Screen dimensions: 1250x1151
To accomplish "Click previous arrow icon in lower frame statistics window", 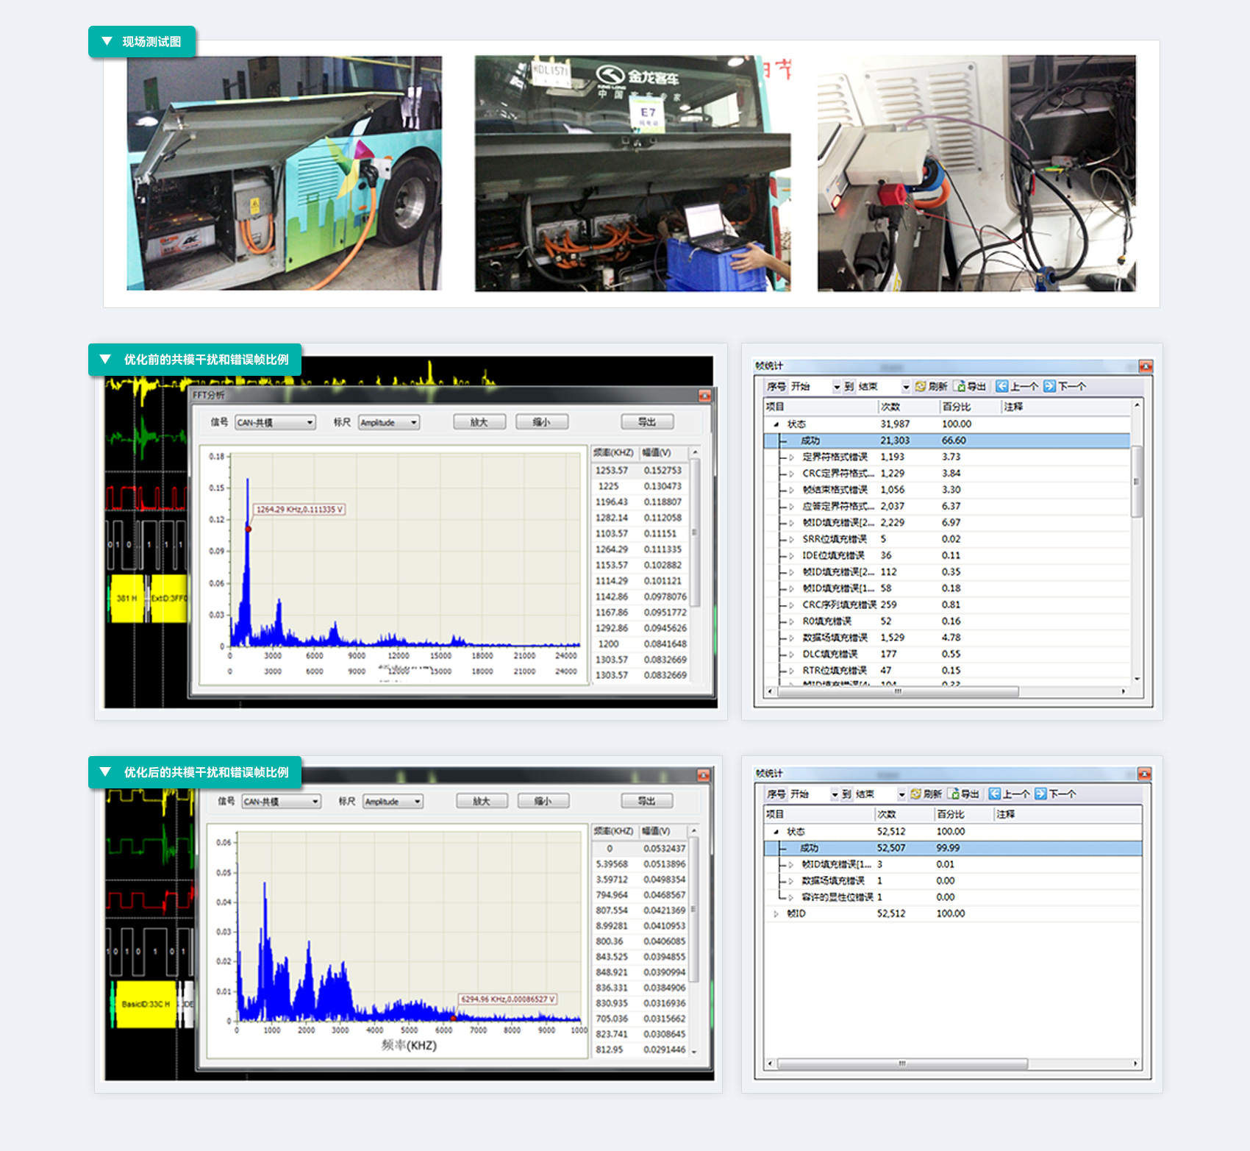I will coord(994,794).
